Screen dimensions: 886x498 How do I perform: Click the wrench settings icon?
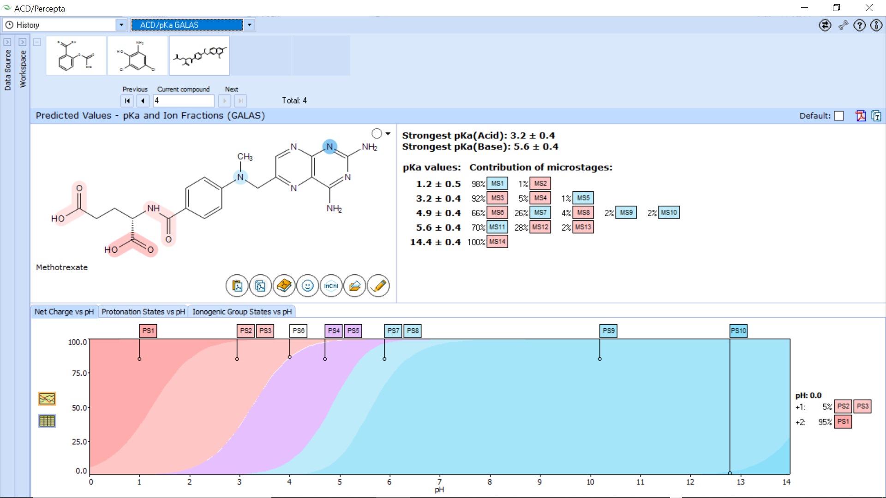point(843,25)
